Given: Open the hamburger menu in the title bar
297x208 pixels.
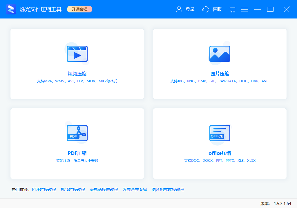Looking at the screenshot, I should coord(245,9).
